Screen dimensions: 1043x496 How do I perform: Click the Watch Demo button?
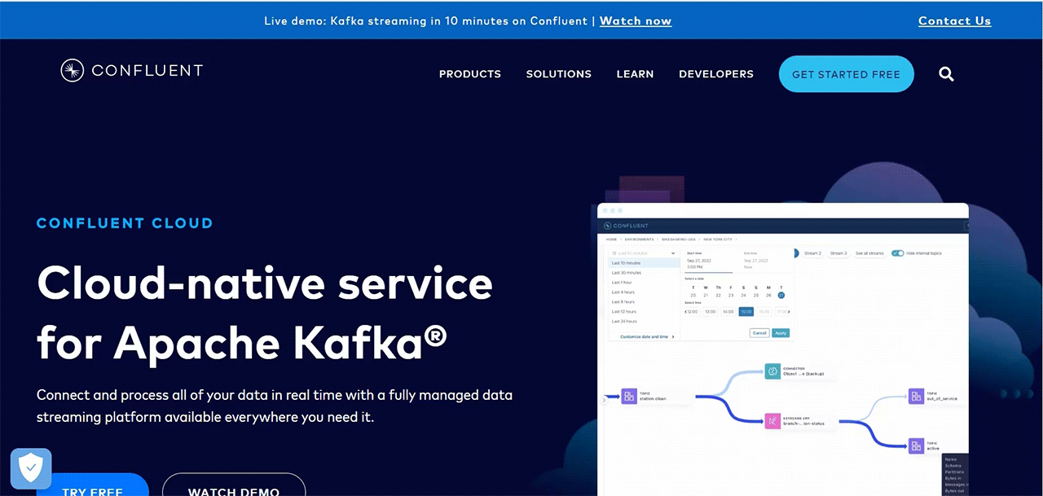point(234,485)
